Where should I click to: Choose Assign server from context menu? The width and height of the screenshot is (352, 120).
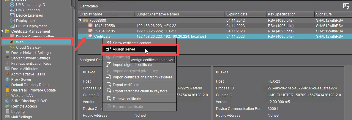[124, 49]
